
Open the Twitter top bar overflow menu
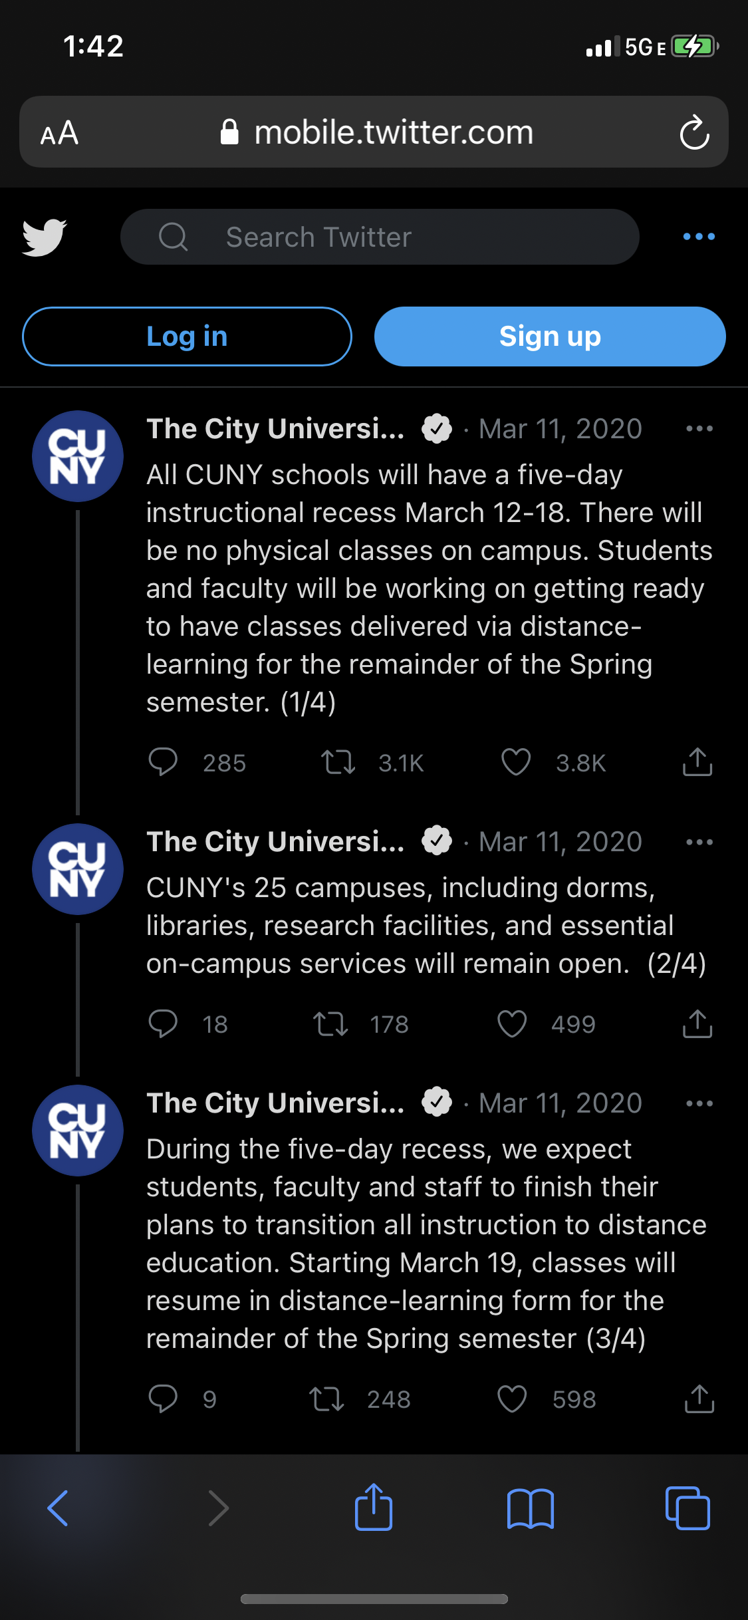coord(699,237)
